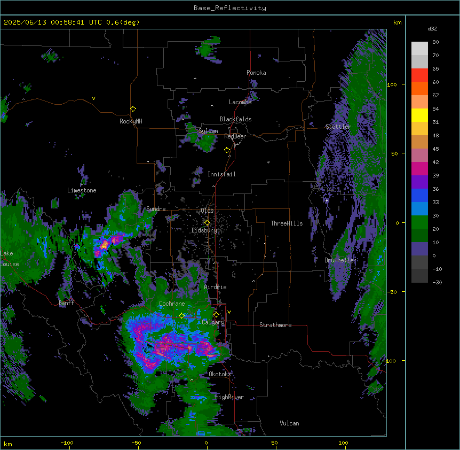The height and width of the screenshot is (450, 460).
Task: Pick the yellow diamond marker below Cochrane
Action: (x=181, y=316)
